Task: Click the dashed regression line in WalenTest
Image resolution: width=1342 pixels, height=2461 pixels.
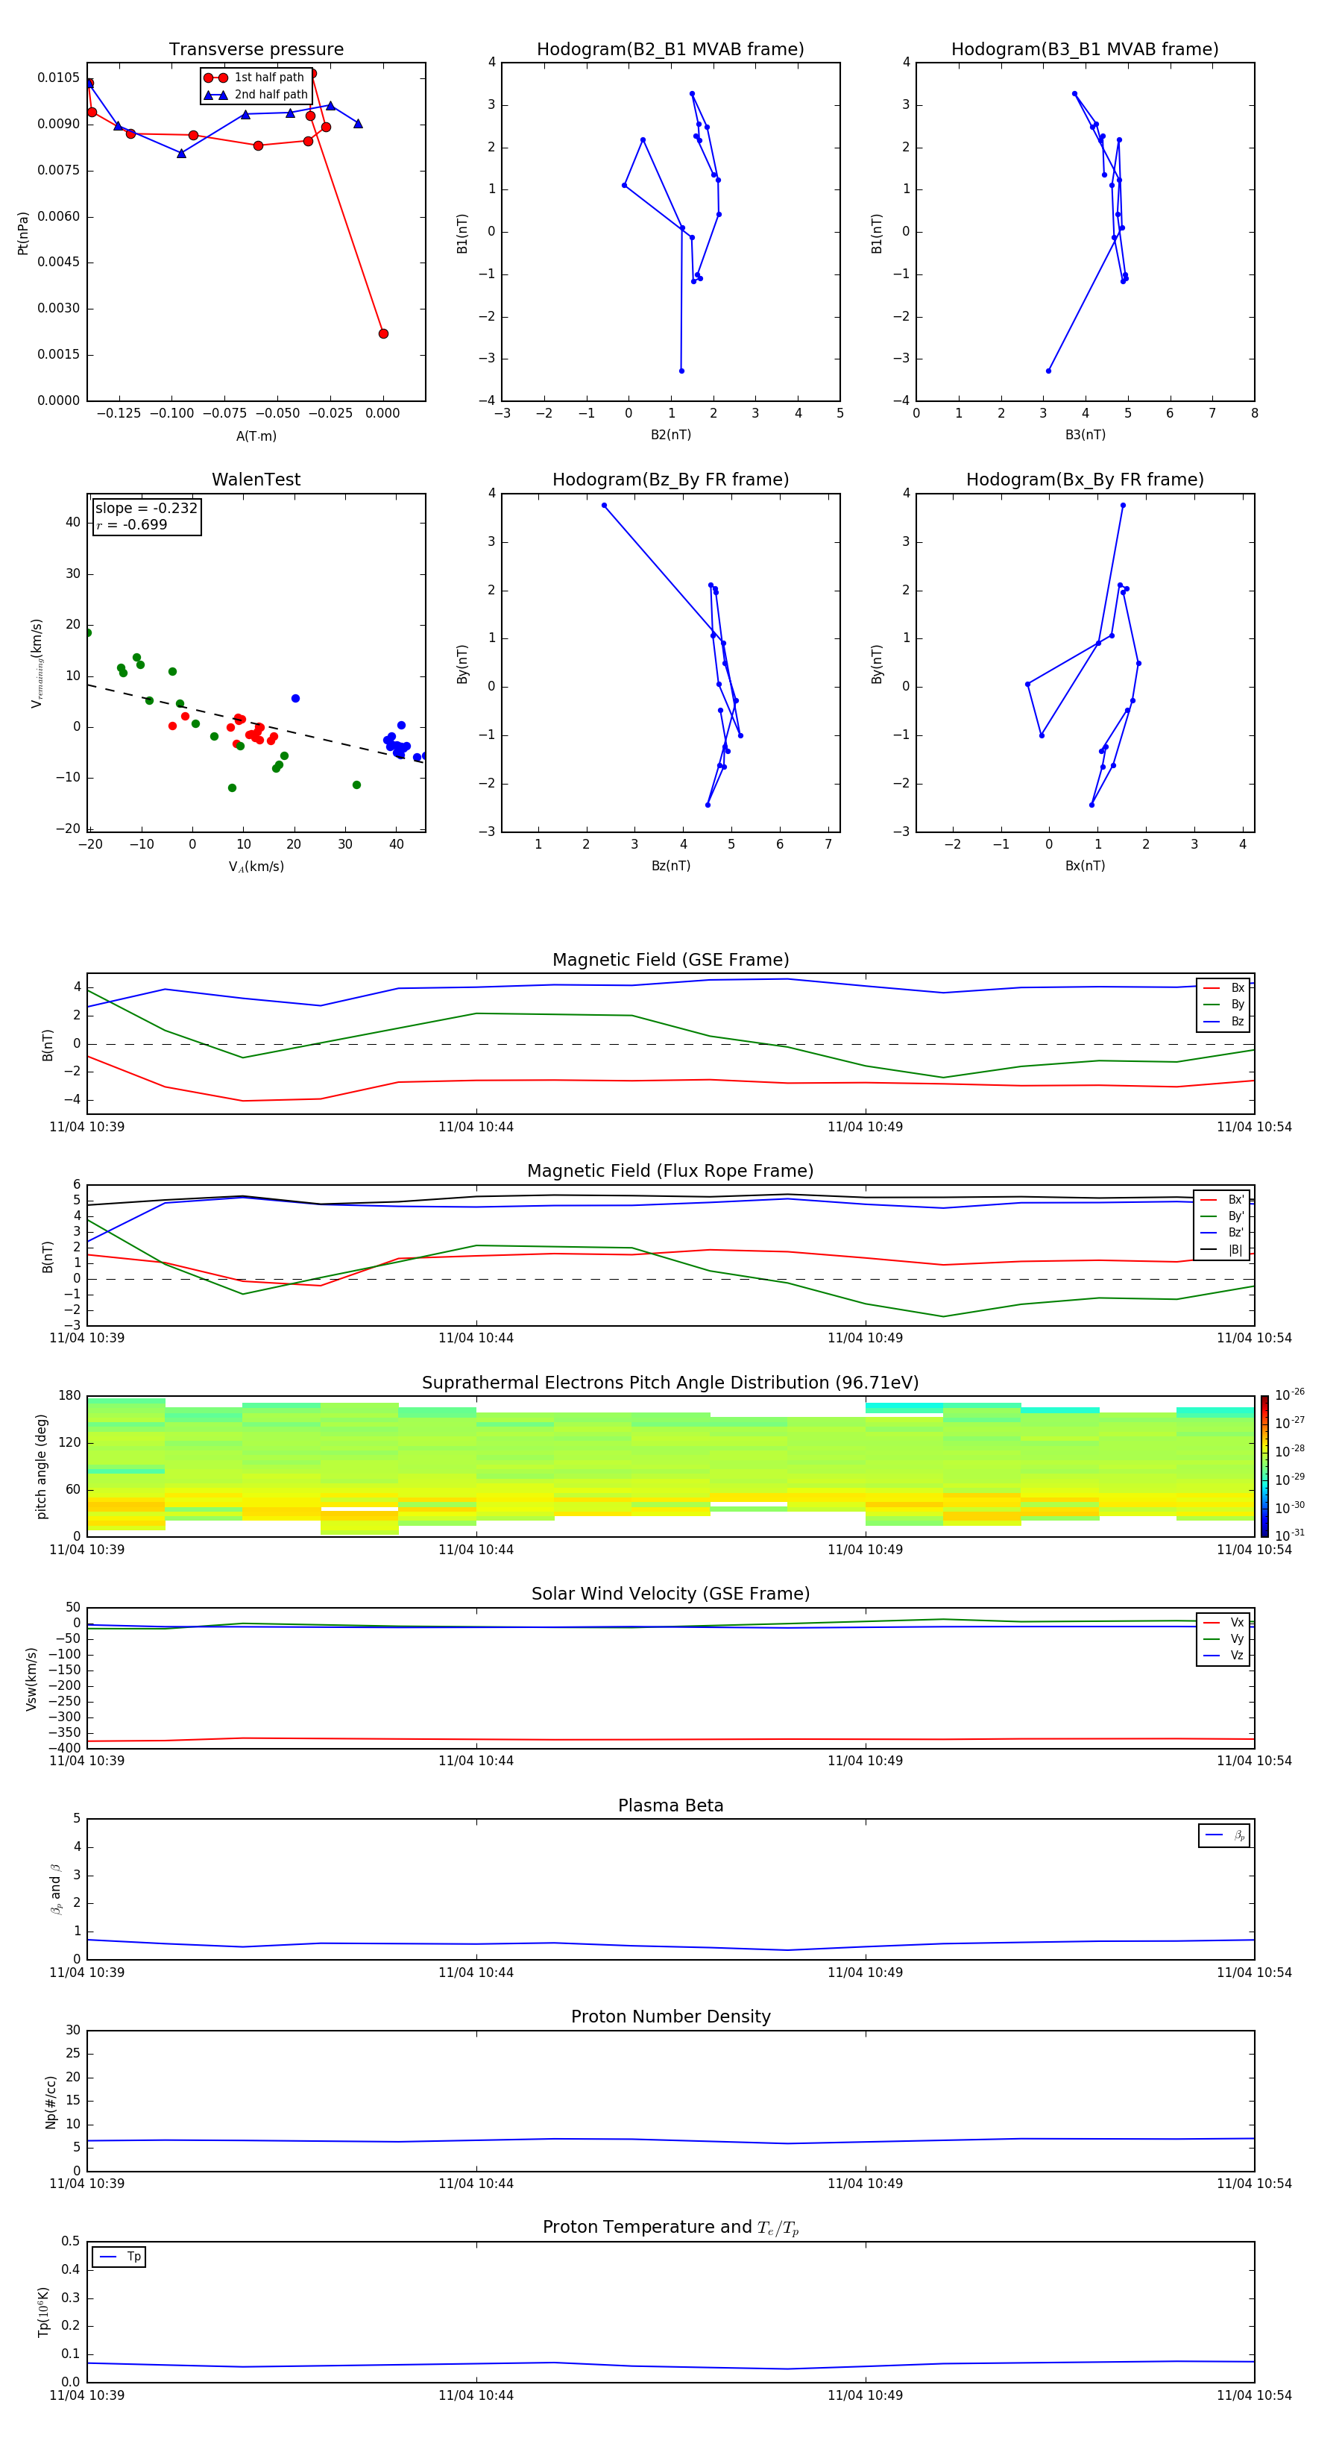Action: pyautogui.click(x=256, y=723)
